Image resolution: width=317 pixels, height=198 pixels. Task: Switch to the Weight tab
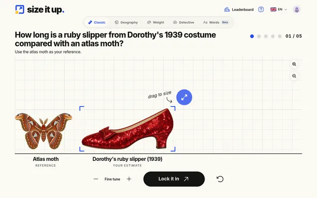(156, 22)
